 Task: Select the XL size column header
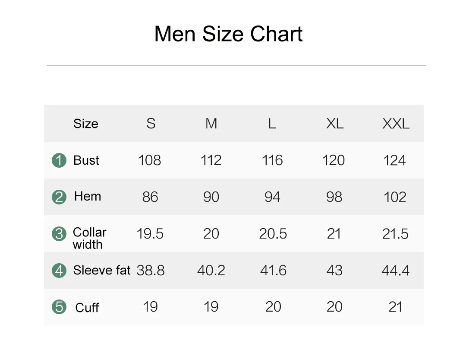click(x=334, y=124)
